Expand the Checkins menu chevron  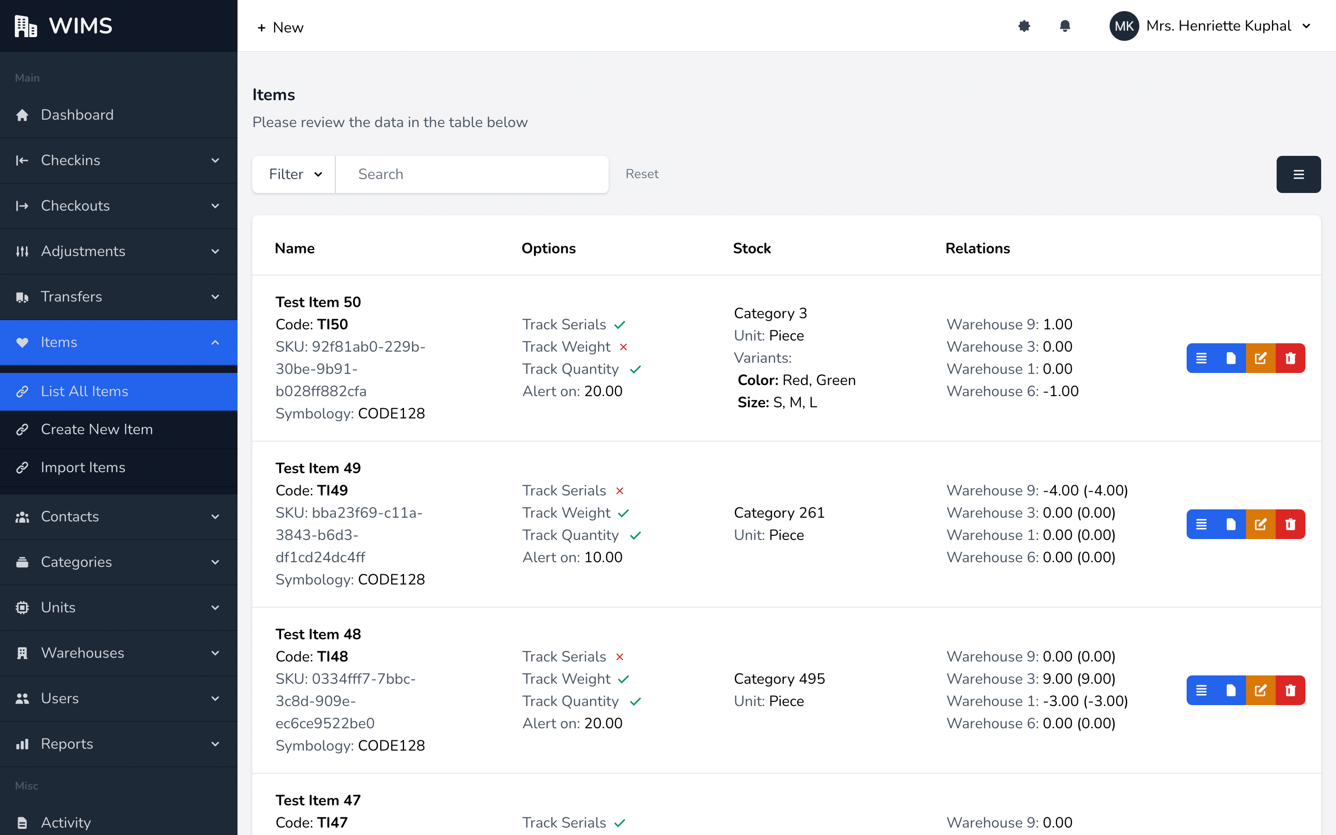(215, 161)
